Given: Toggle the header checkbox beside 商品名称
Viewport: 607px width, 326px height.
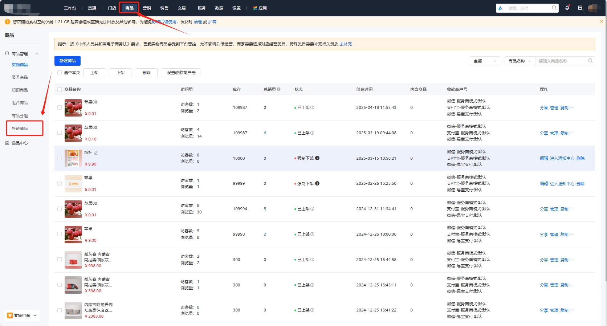Looking at the screenshot, I should (60, 89).
